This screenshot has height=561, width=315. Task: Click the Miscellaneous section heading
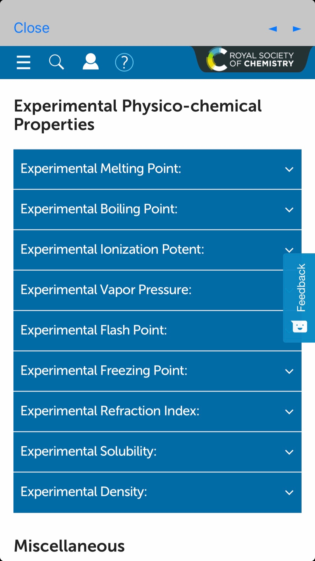click(69, 546)
